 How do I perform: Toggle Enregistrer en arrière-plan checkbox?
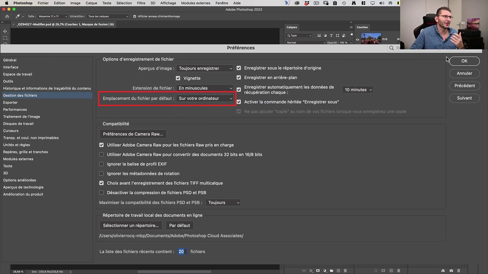click(x=239, y=77)
